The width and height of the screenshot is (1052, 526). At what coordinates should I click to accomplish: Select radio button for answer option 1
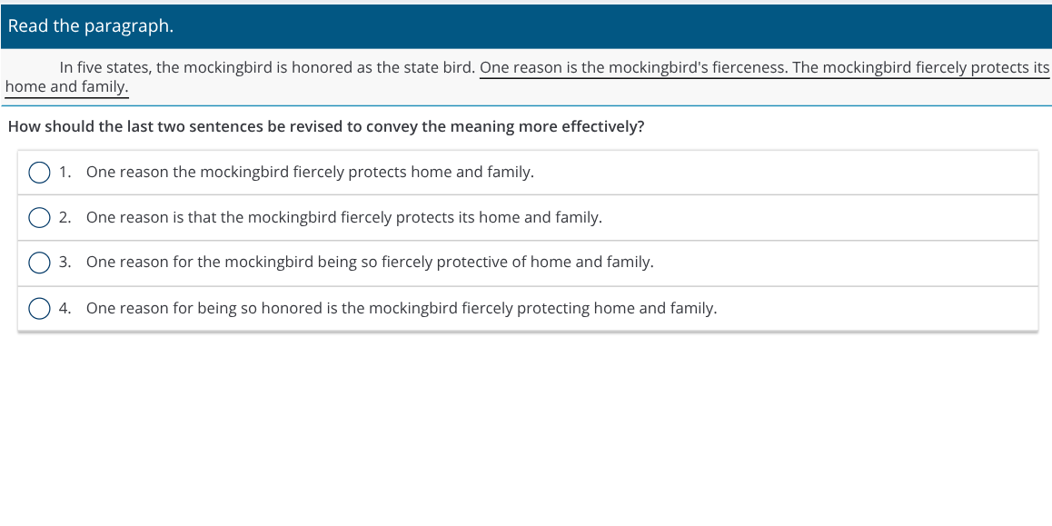tap(40, 173)
